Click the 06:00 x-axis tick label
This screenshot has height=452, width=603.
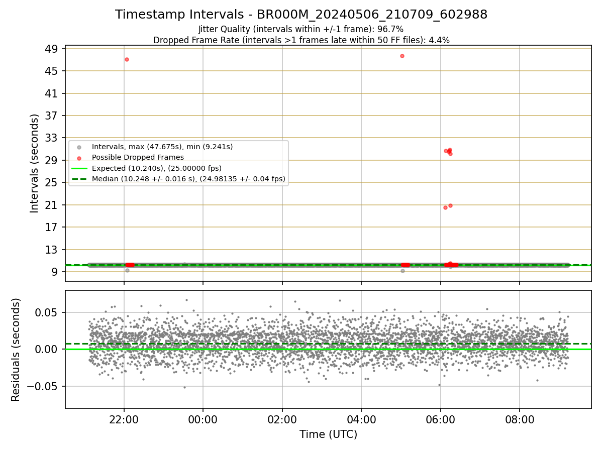point(441,419)
